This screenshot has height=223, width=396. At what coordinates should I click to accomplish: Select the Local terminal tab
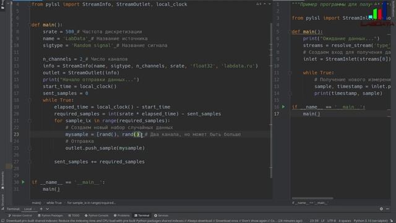[28, 209]
